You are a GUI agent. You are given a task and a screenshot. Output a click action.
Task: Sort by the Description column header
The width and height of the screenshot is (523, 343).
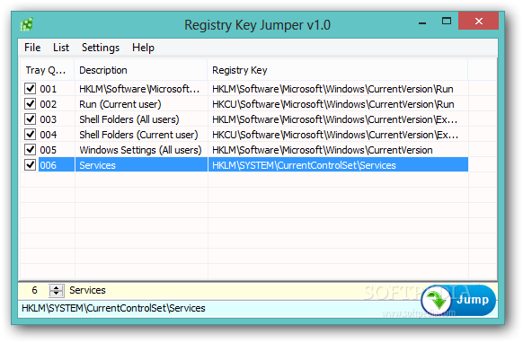(141, 70)
